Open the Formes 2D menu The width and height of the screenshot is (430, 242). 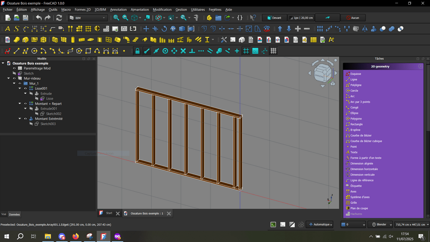pos(83,10)
